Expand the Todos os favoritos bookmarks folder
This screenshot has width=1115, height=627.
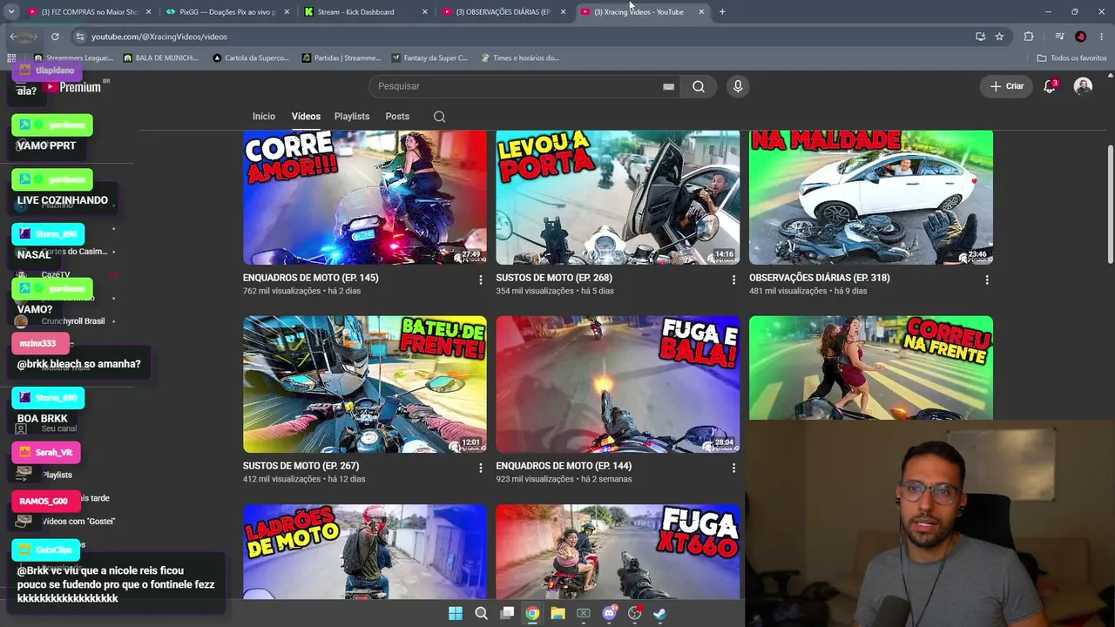tap(1071, 58)
